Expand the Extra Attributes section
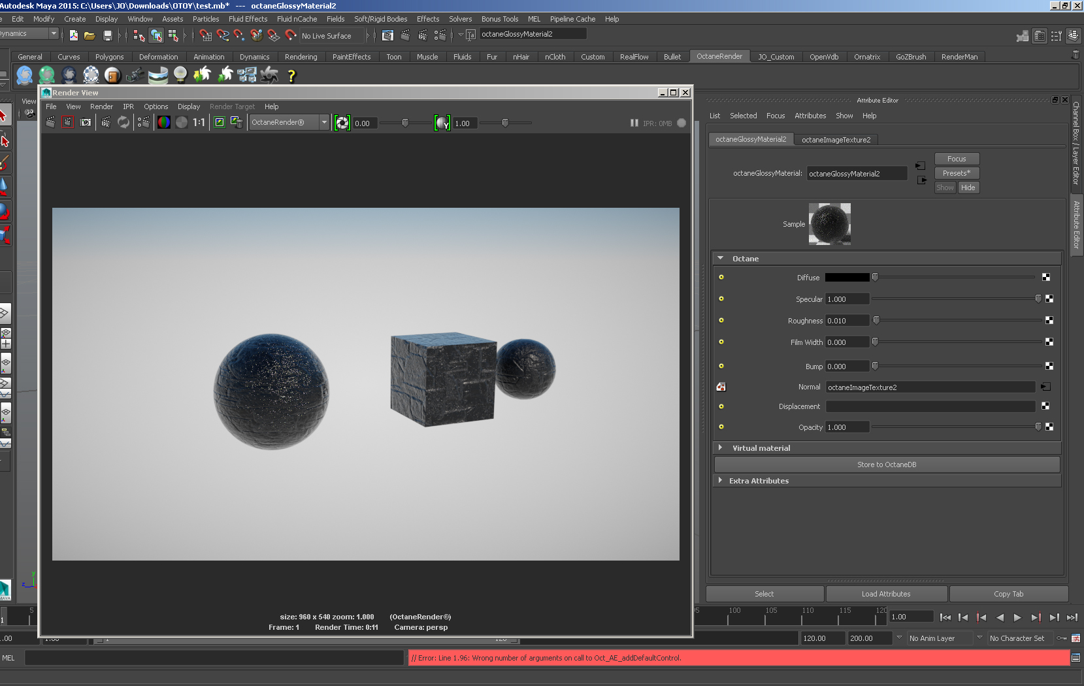 point(721,481)
